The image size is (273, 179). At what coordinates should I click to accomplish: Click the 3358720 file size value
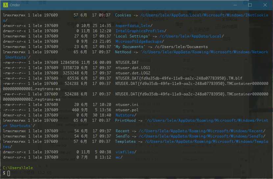click(71, 68)
